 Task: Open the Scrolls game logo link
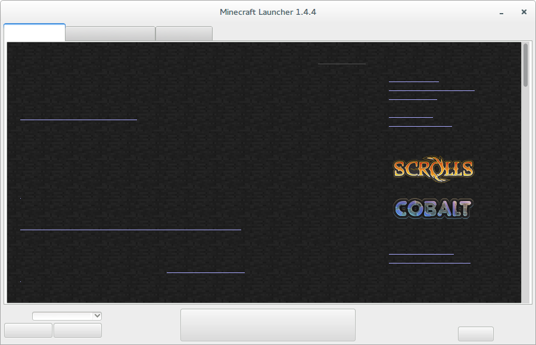433,168
